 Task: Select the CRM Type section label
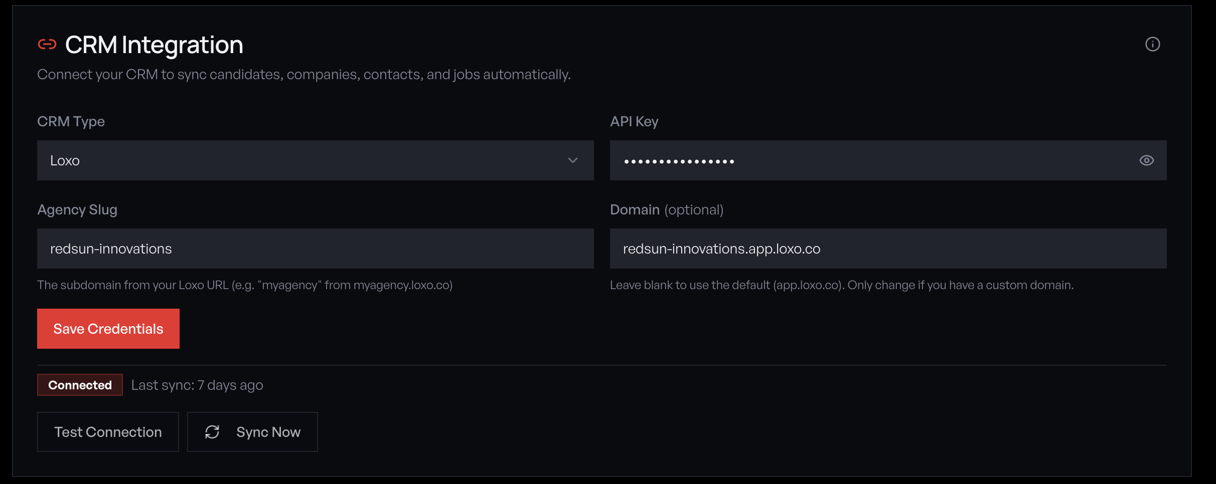(x=71, y=121)
